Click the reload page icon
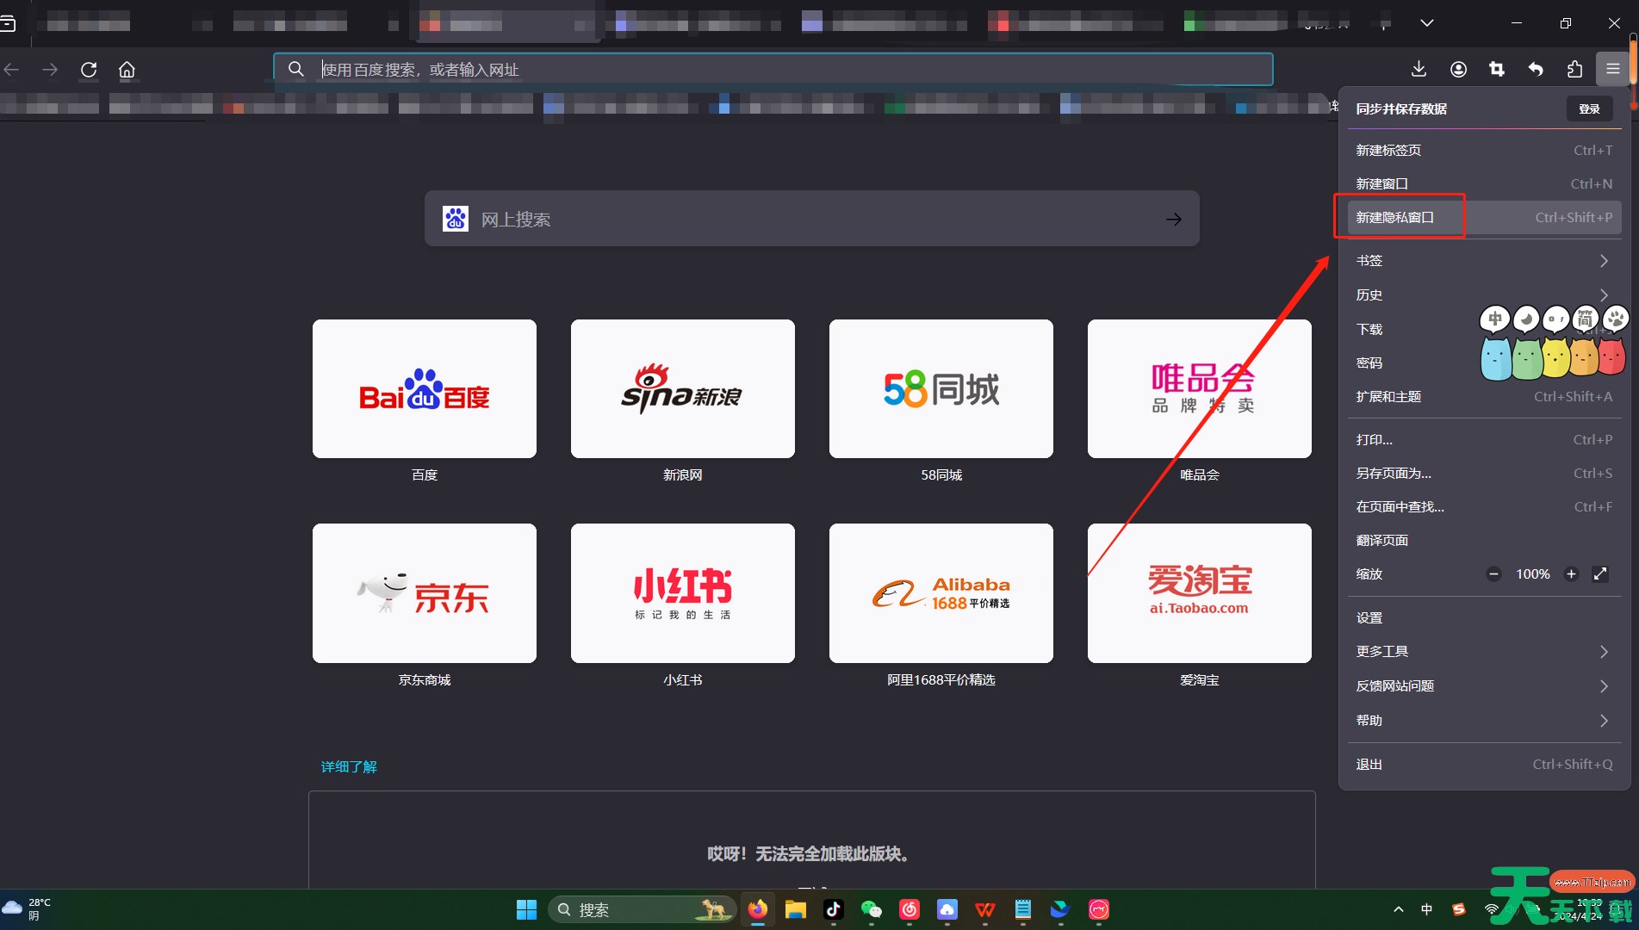 [89, 70]
